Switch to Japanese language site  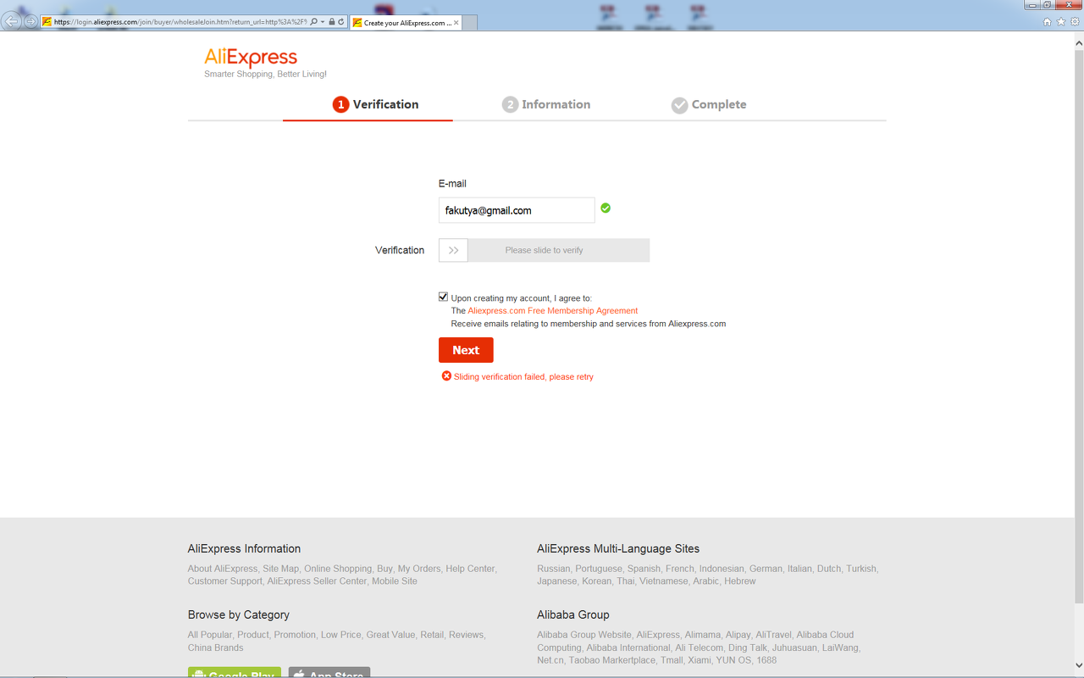pyautogui.click(x=556, y=581)
